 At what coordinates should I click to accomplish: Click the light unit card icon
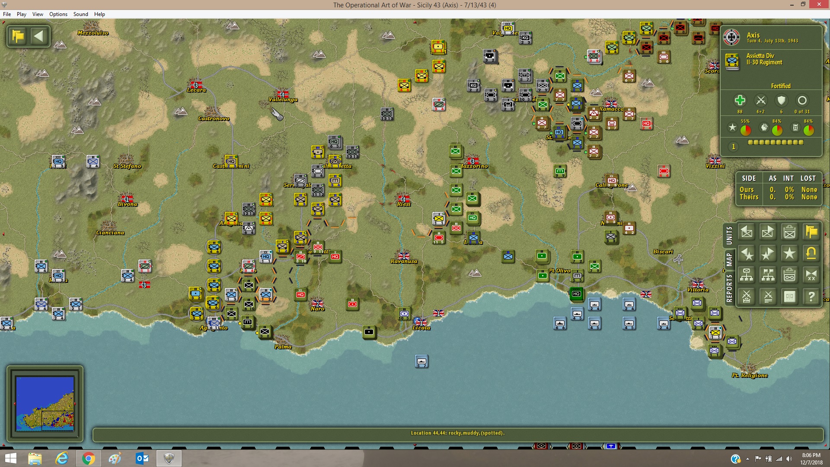click(x=789, y=297)
